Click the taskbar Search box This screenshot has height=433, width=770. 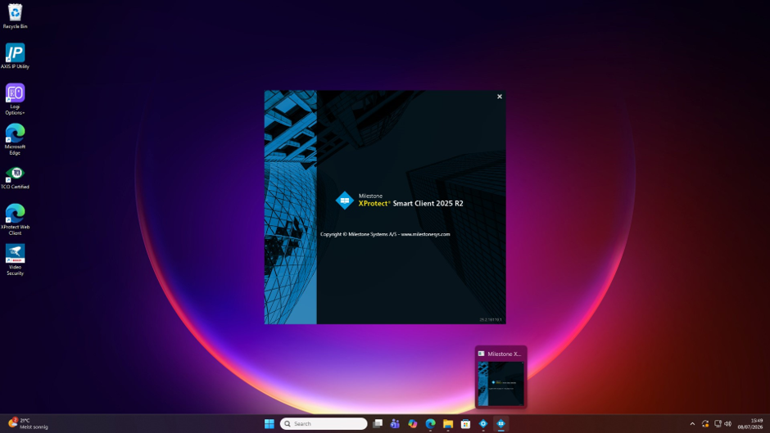pos(324,424)
